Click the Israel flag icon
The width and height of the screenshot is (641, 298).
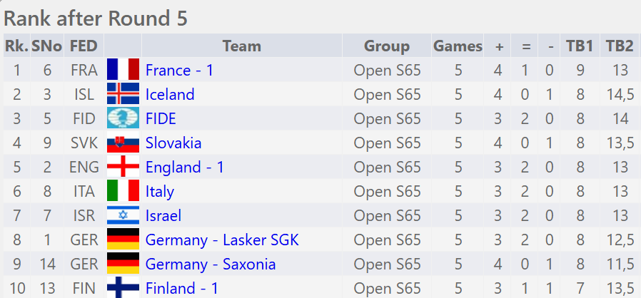[123, 215]
